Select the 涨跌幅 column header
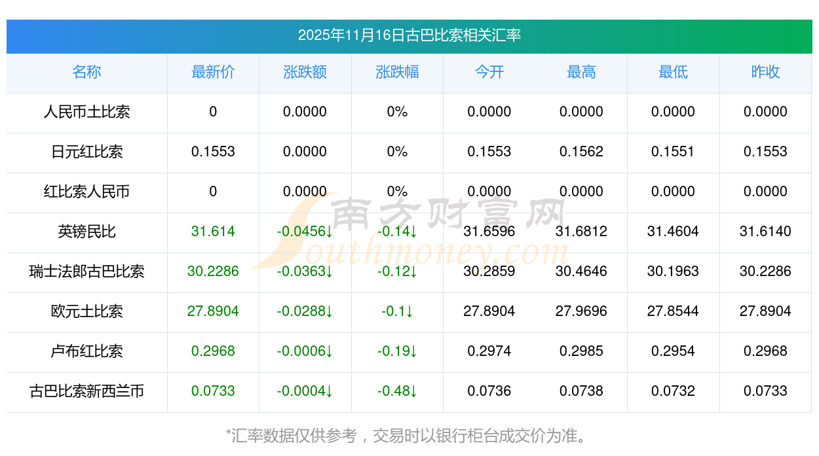The image size is (819, 456). tap(397, 73)
